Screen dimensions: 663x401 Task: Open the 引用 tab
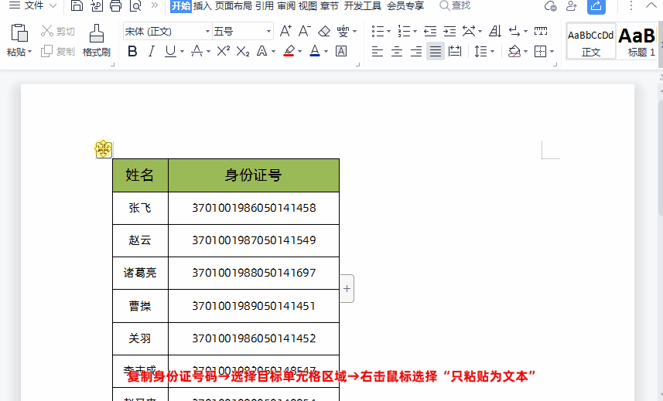click(x=265, y=6)
